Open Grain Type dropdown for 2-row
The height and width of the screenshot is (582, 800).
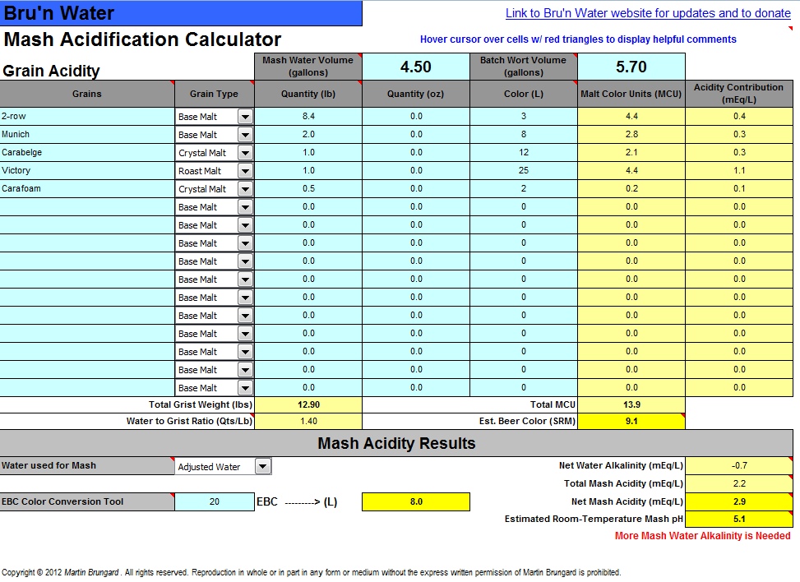(x=245, y=117)
